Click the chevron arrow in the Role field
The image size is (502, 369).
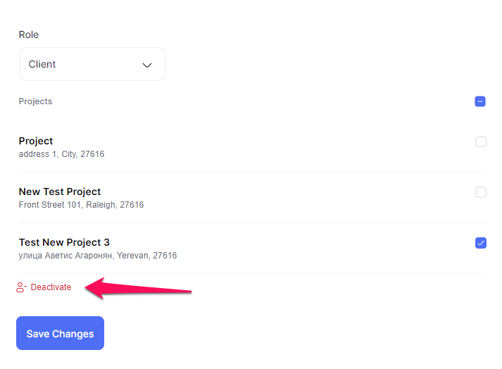point(147,65)
